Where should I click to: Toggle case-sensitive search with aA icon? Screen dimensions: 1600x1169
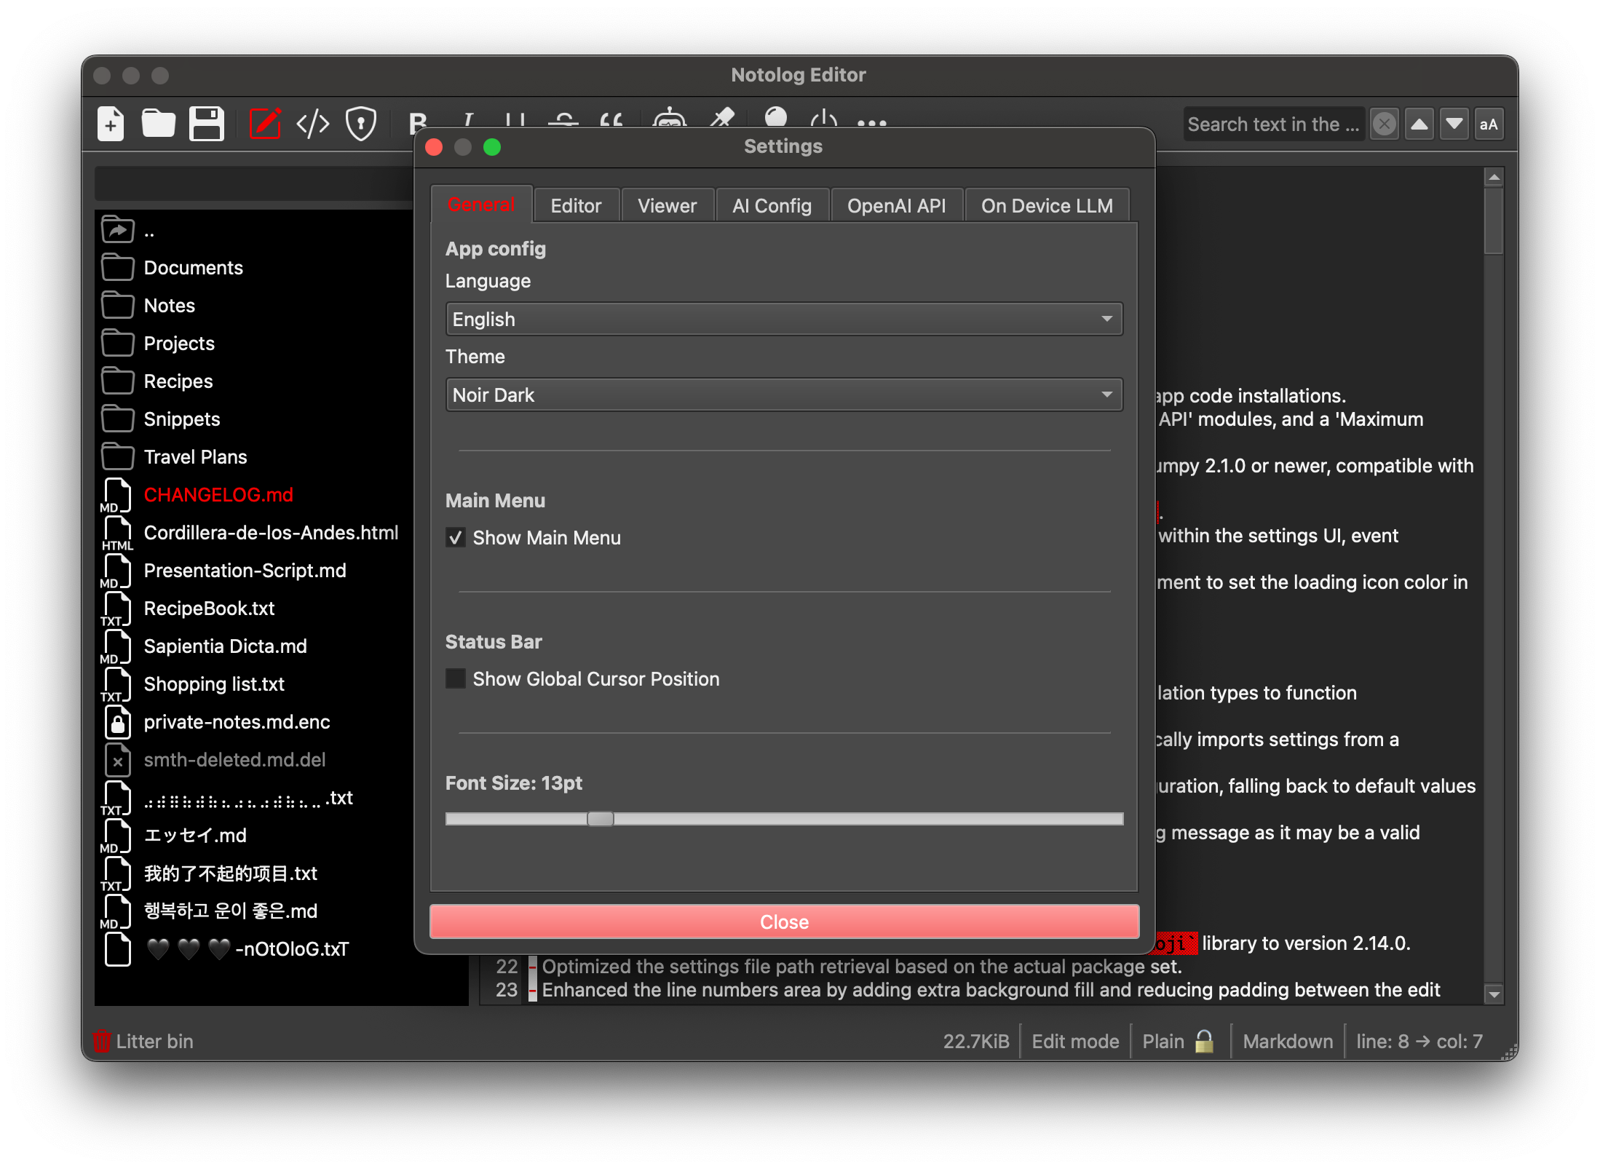coord(1489,124)
